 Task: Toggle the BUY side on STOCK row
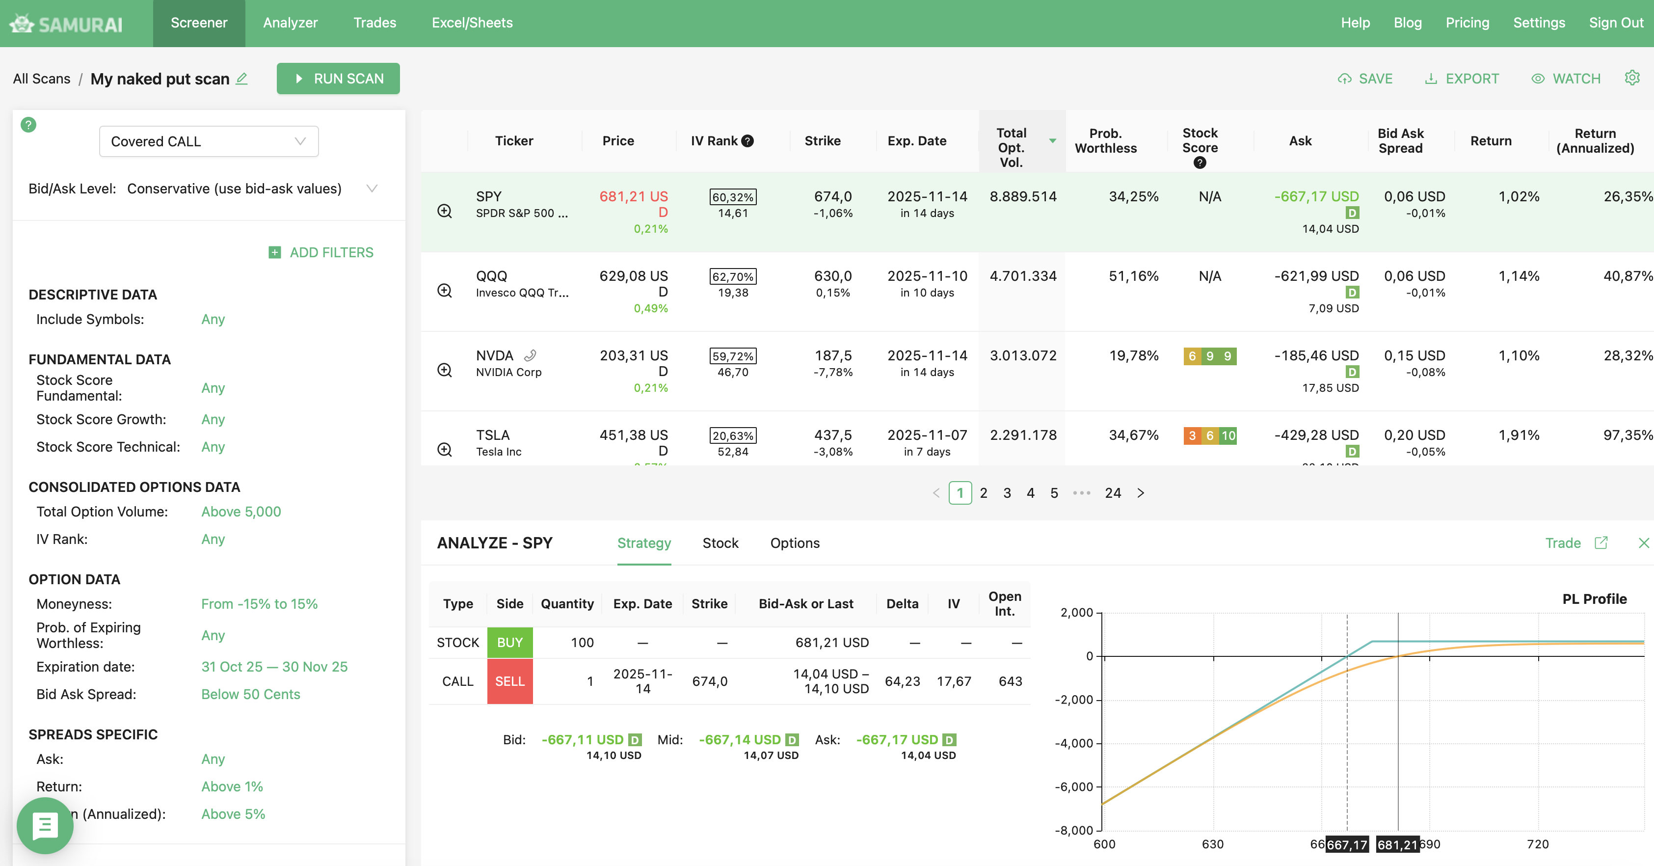(509, 643)
